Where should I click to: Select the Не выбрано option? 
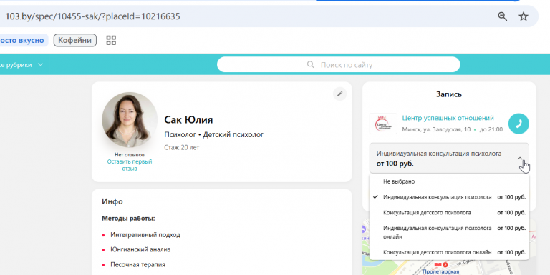[449, 181]
